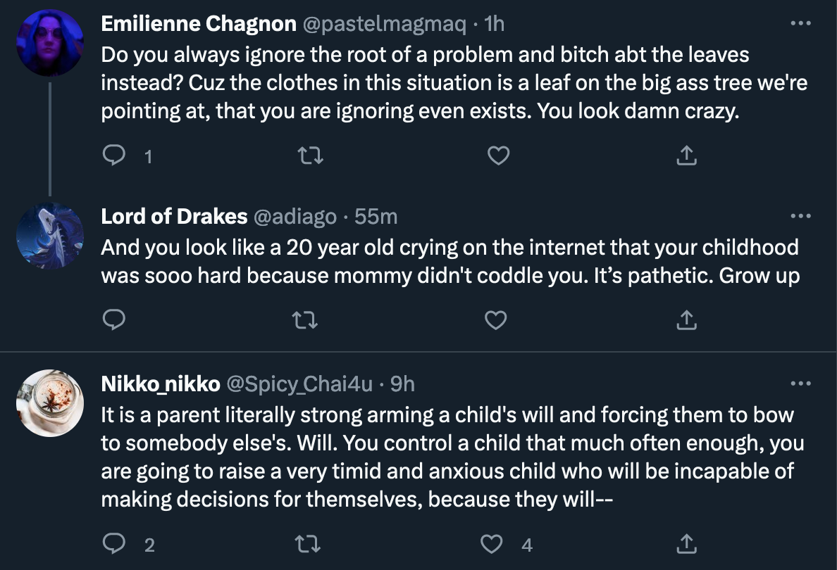Viewport: 837px width, 570px height.
Task: Reply to Nikko_nikko's tweet
Action: [113, 544]
